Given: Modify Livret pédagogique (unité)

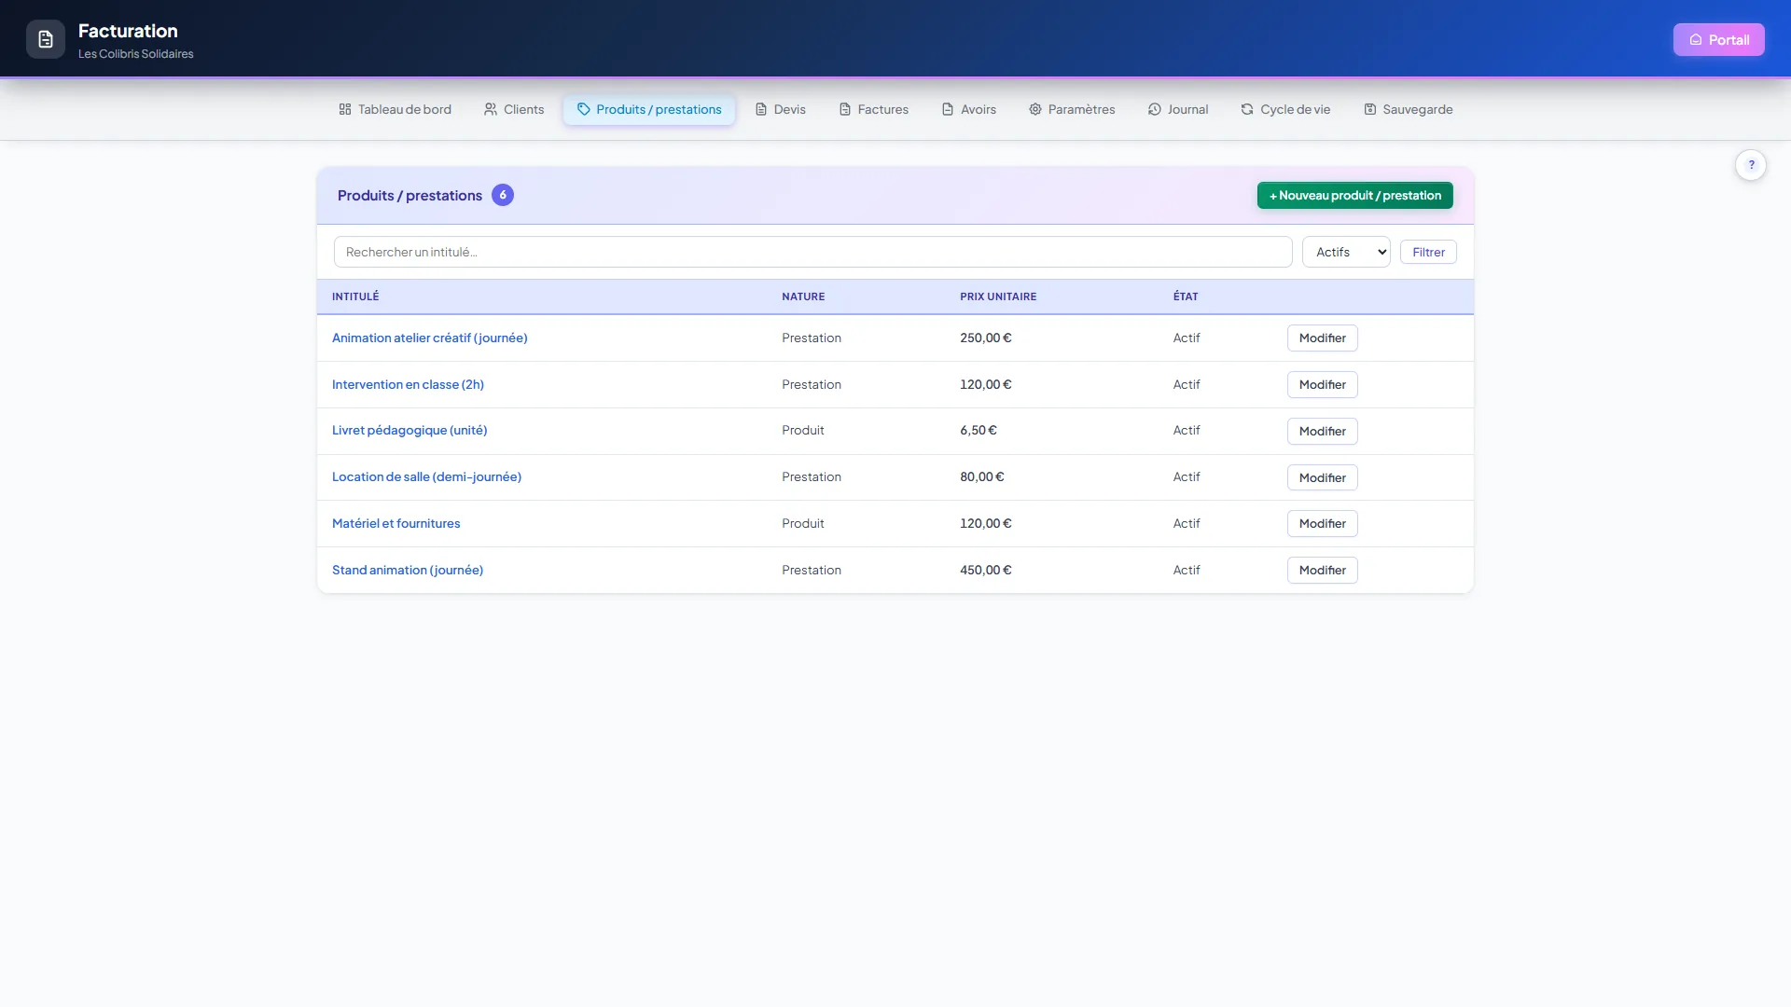Looking at the screenshot, I should tap(1322, 431).
